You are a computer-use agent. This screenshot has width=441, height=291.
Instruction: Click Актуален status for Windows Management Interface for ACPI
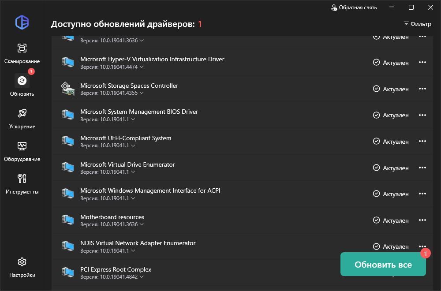(391, 194)
